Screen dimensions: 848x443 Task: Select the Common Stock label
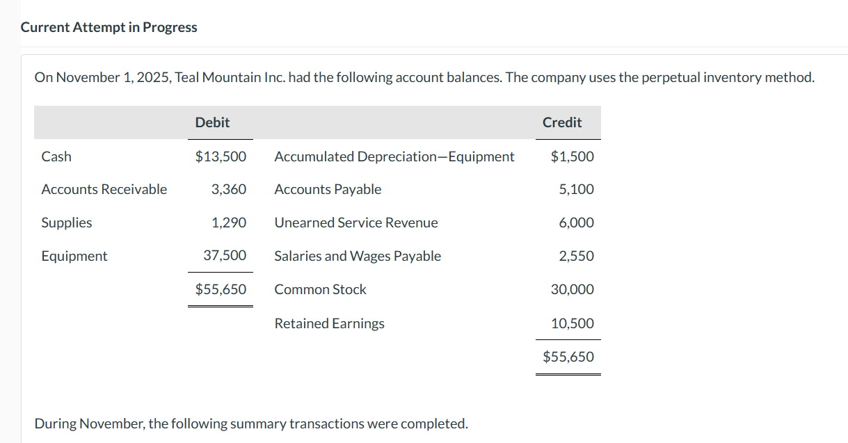pyautogui.click(x=320, y=289)
